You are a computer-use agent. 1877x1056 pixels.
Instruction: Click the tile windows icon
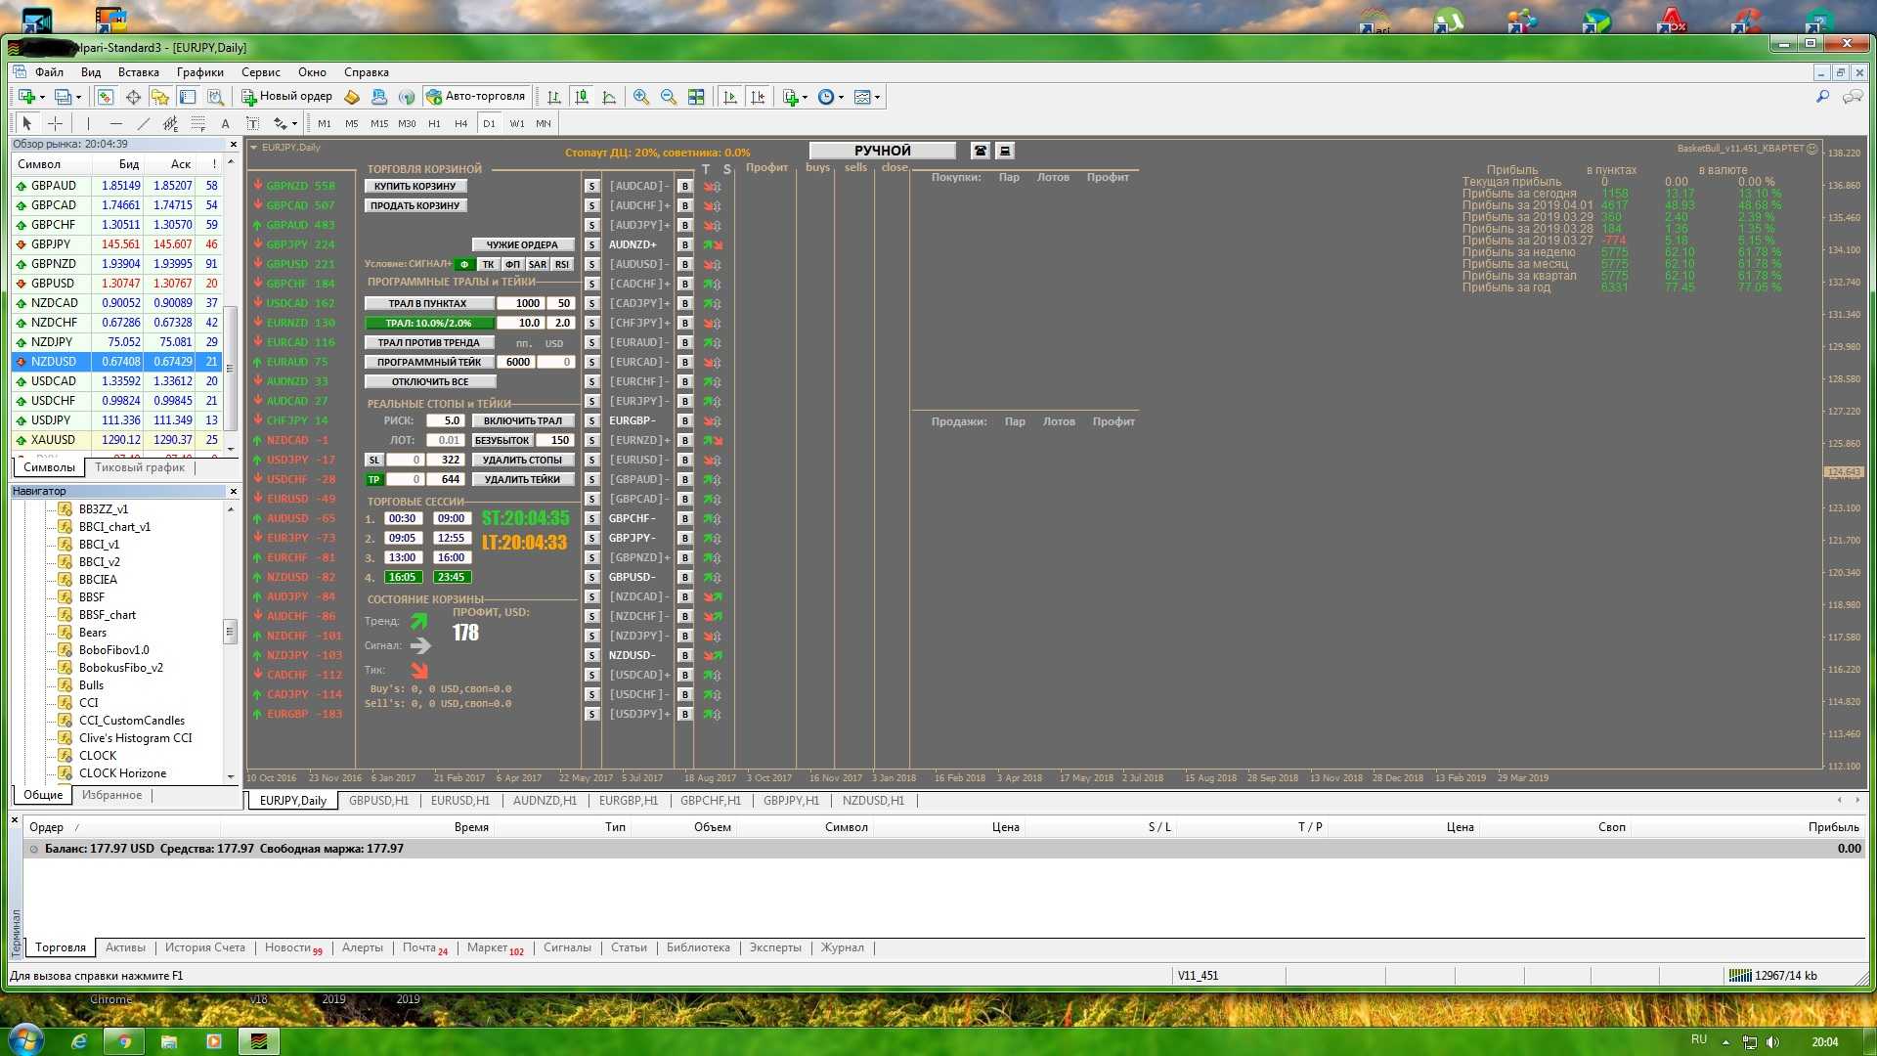pyautogui.click(x=696, y=97)
